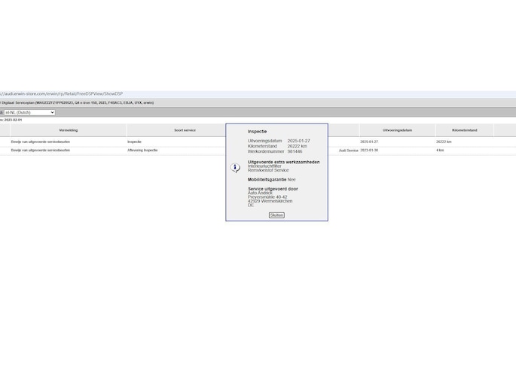The height and width of the screenshot is (387, 516).
Task: Click the Werkordernummer 981446 in the dialog
Action: click(275, 151)
